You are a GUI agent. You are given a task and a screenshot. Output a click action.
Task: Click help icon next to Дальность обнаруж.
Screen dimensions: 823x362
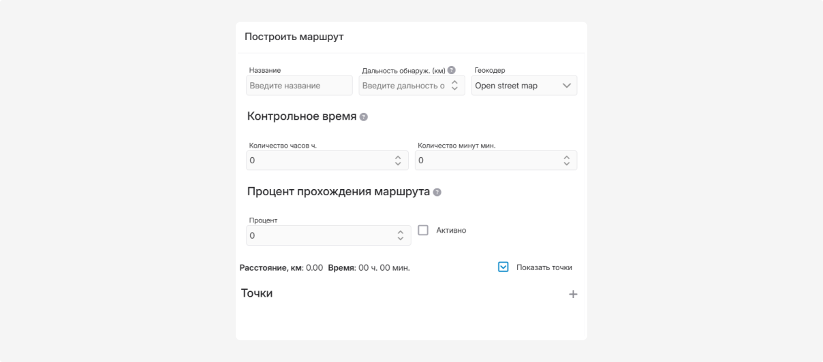point(452,69)
